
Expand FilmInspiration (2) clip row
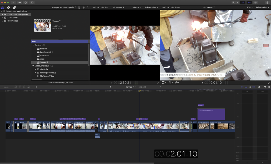35,73
